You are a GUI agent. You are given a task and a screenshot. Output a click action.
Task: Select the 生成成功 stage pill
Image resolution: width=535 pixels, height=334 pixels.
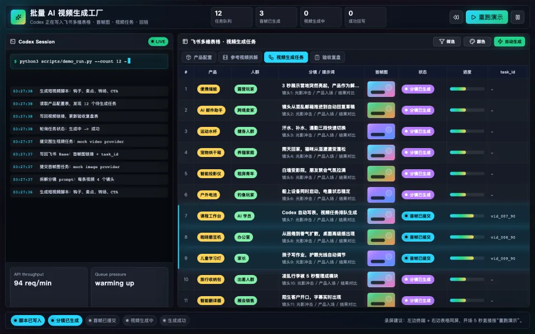(x=174, y=321)
